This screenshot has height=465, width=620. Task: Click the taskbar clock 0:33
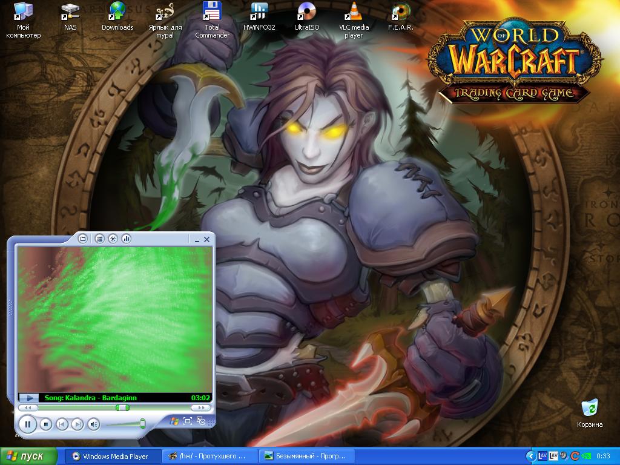pyautogui.click(x=604, y=457)
